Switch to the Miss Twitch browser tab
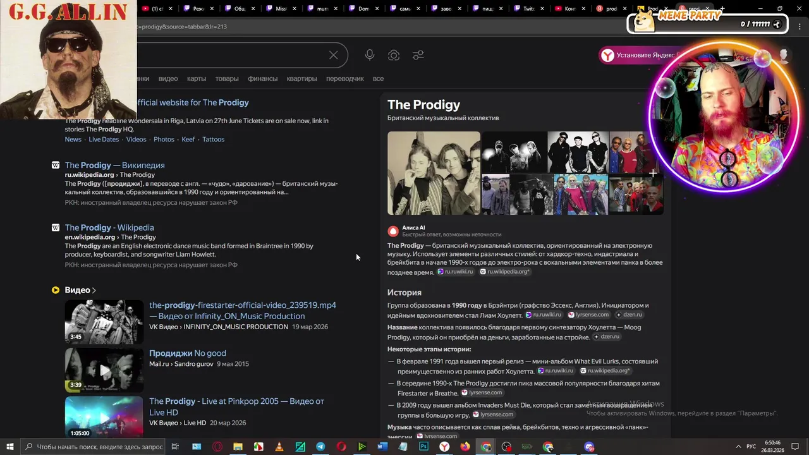This screenshot has width=809, height=455. [x=281, y=9]
